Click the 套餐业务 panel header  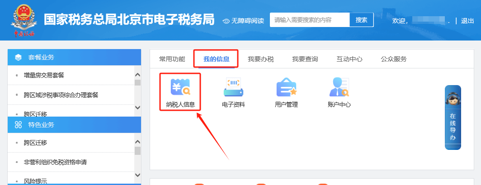[x=74, y=57]
